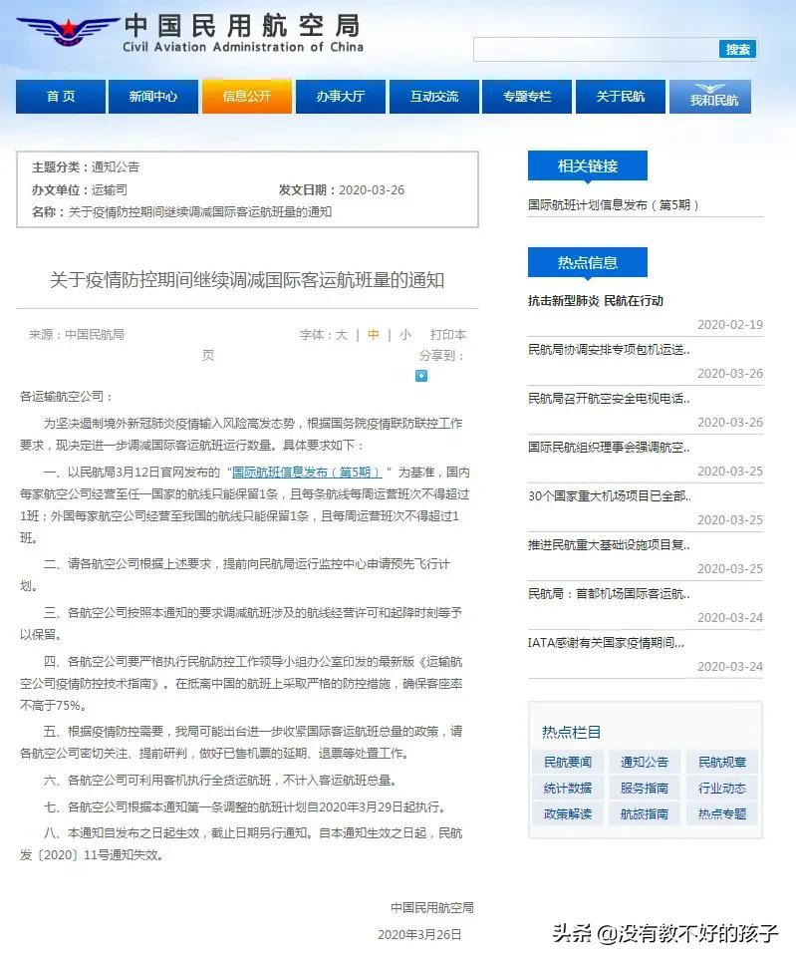Open the 关于民航 navigation tab
This screenshot has height=961, width=796.
(621, 97)
